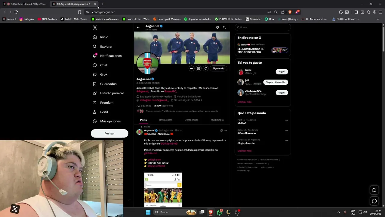Open the instagram.com/argsenal link
Screen dimensions: 385x217
tap(154, 100)
